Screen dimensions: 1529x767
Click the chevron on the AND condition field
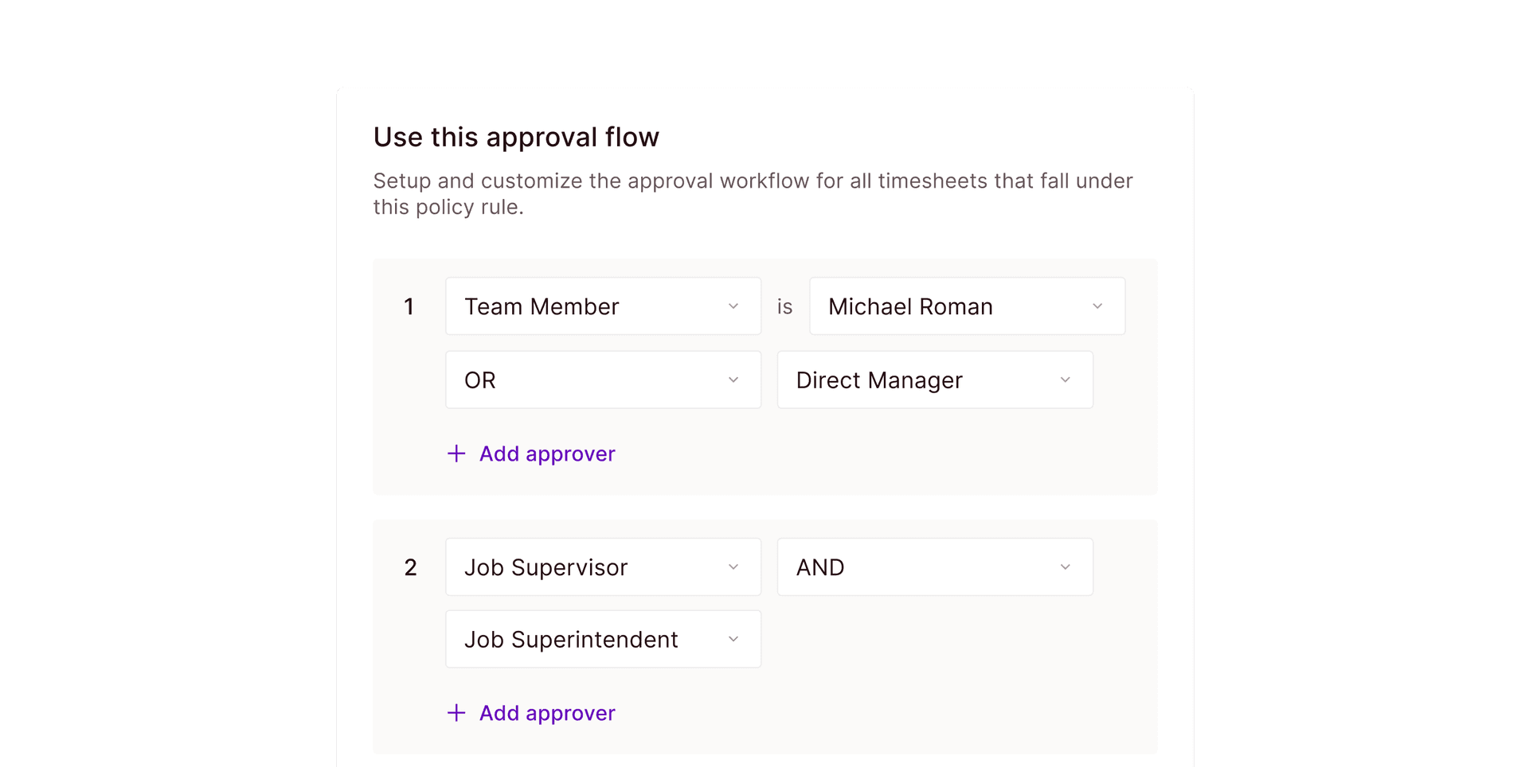(1066, 566)
